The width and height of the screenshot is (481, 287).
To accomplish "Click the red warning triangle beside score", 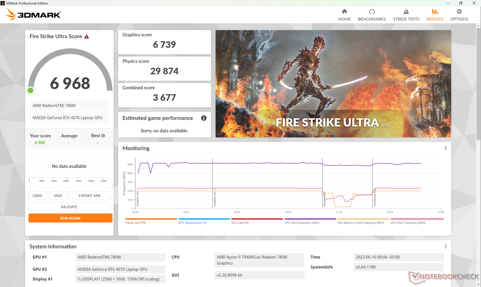I will pos(87,37).
